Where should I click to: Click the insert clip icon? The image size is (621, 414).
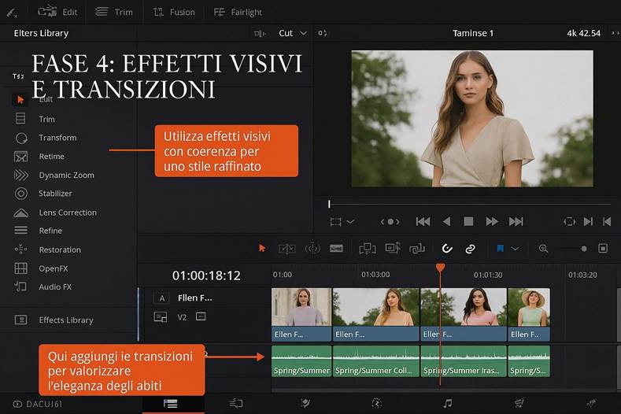[x=367, y=249]
